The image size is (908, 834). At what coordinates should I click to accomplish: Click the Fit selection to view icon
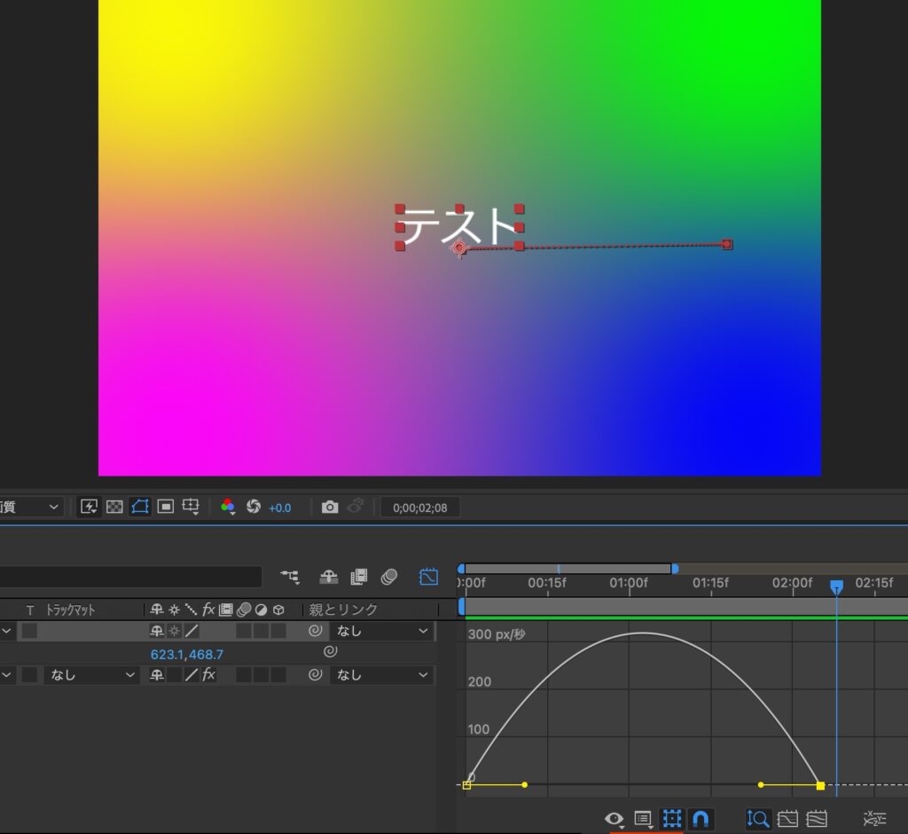pyautogui.click(x=787, y=818)
